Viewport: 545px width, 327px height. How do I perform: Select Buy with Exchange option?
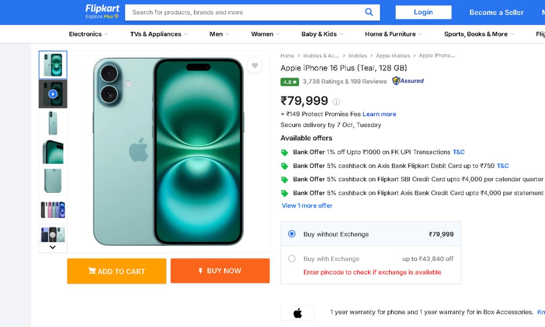[292, 258]
